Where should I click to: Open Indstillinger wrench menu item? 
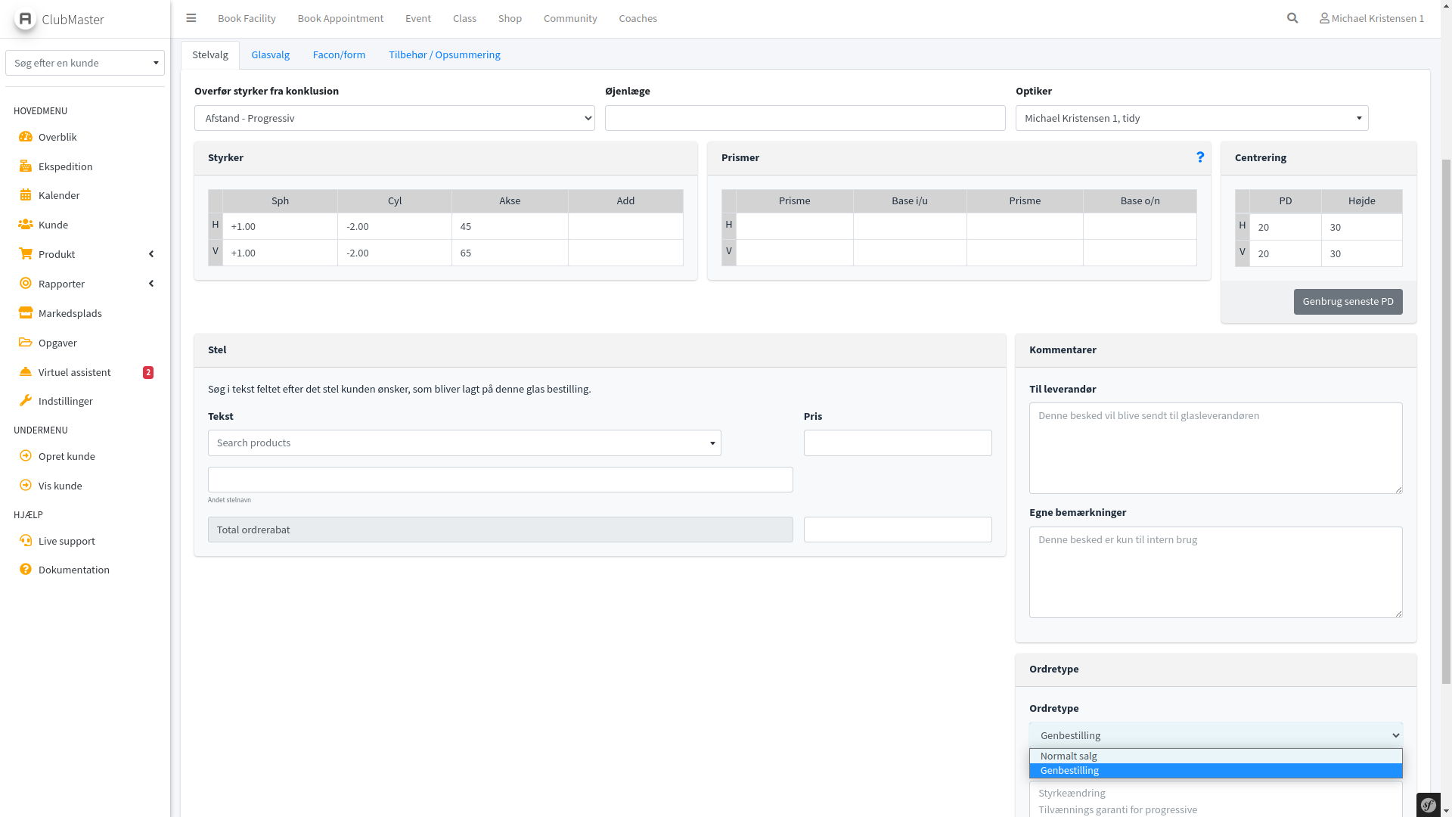point(65,401)
